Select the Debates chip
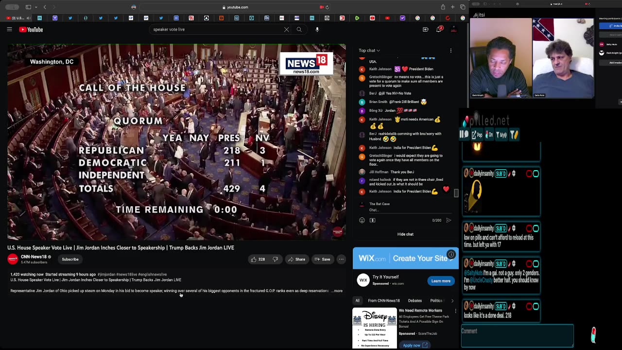Screen dimensions: 622x350 [415, 300]
